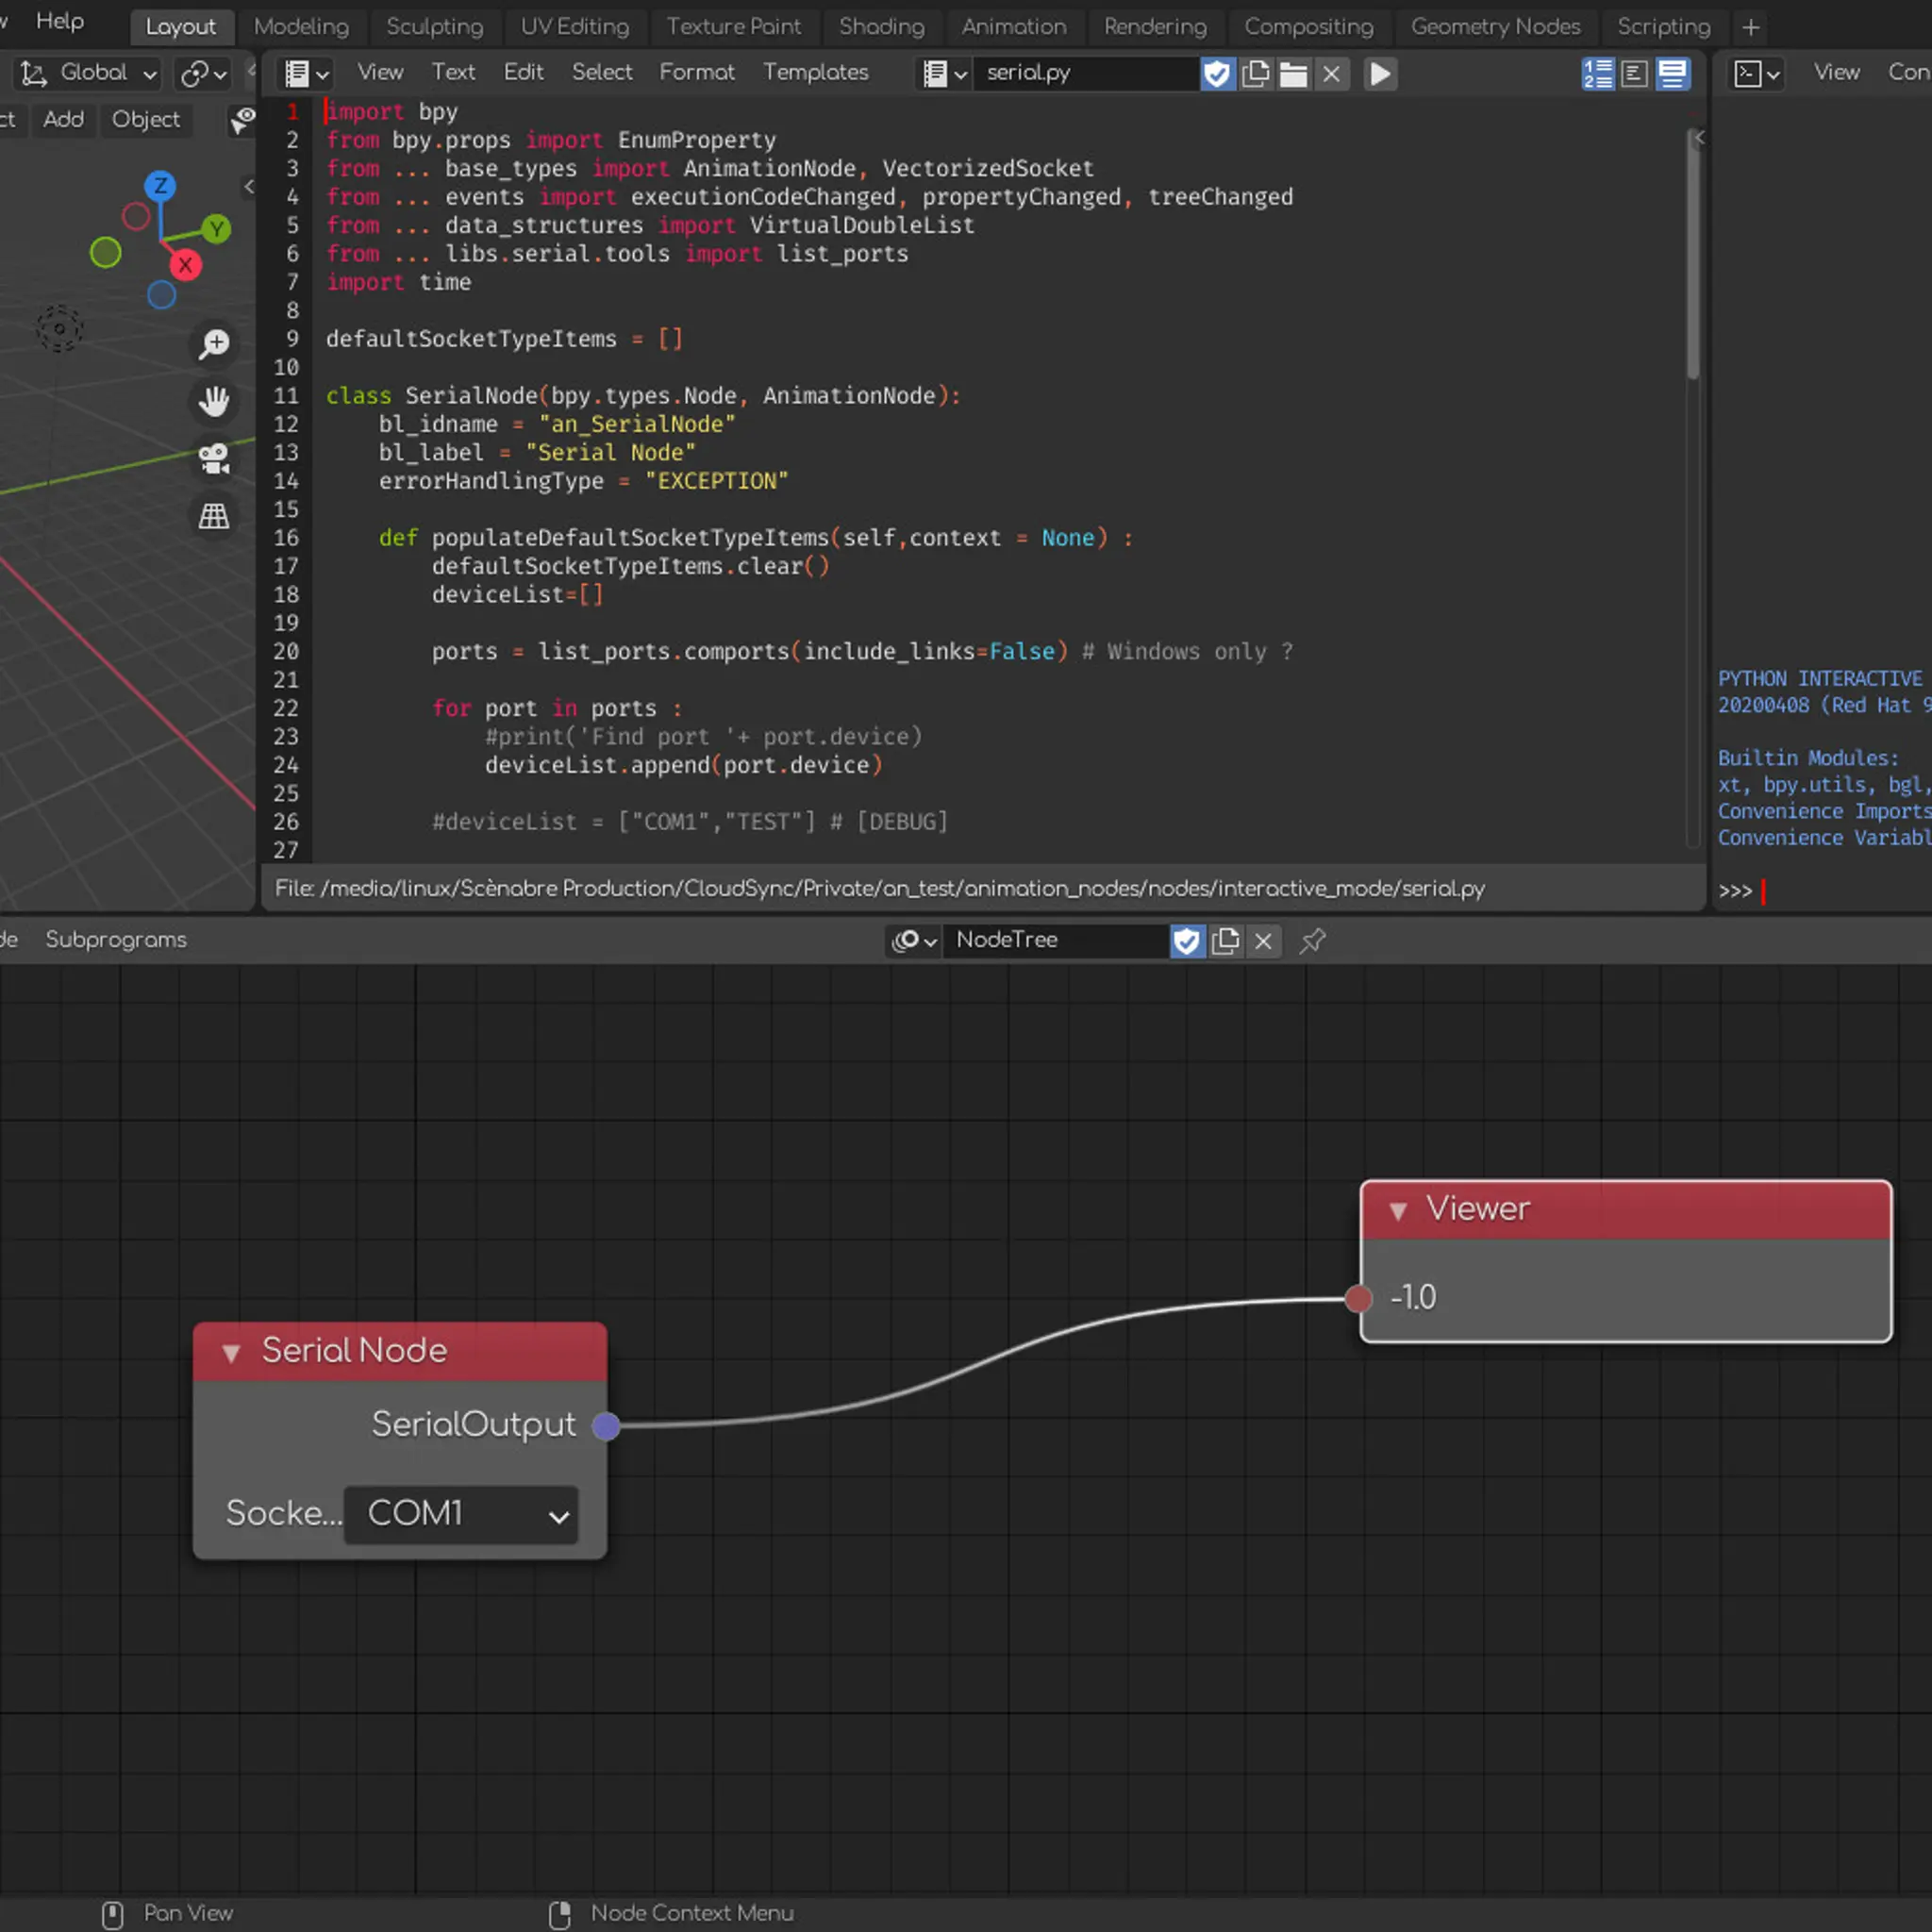Open the node tree browse dropdown beside NodeTree
This screenshot has height=1932, width=1932.
(x=914, y=940)
